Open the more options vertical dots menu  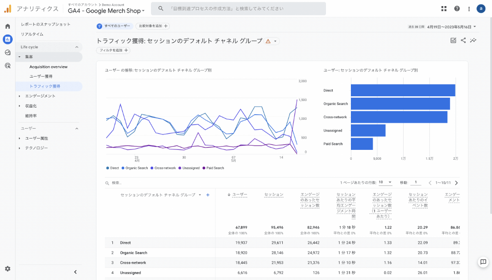pos(469,9)
